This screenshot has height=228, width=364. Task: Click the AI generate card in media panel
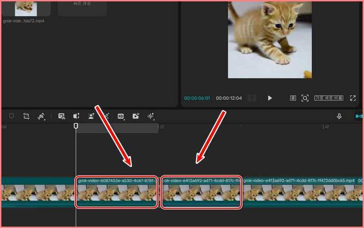(82, 7)
